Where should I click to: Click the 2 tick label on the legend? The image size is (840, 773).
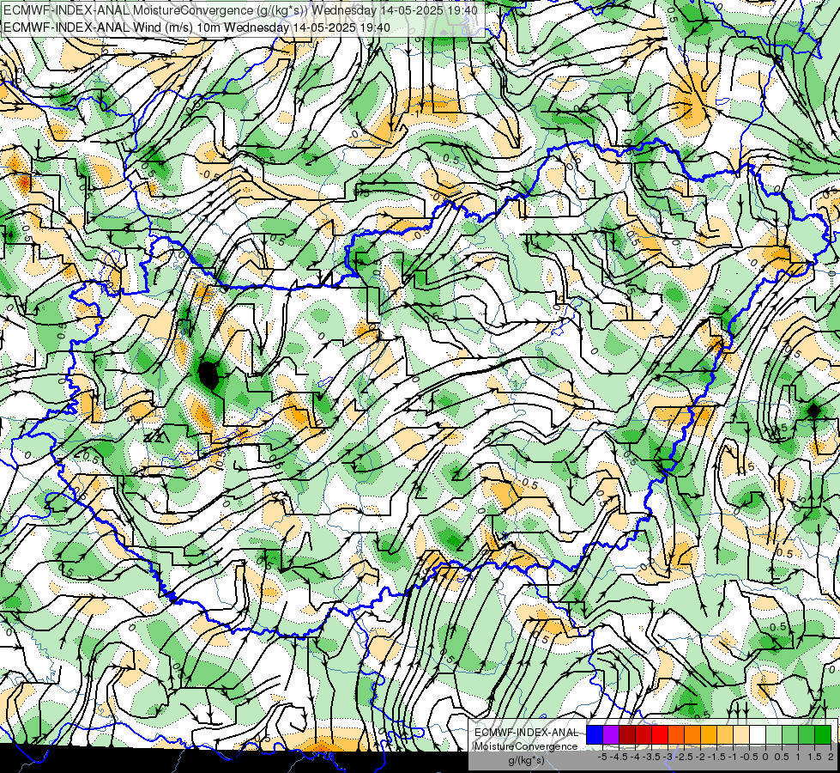pyautogui.click(x=831, y=757)
